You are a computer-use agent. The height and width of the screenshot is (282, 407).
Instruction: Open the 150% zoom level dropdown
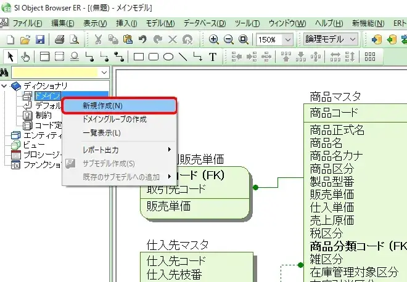coord(287,39)
